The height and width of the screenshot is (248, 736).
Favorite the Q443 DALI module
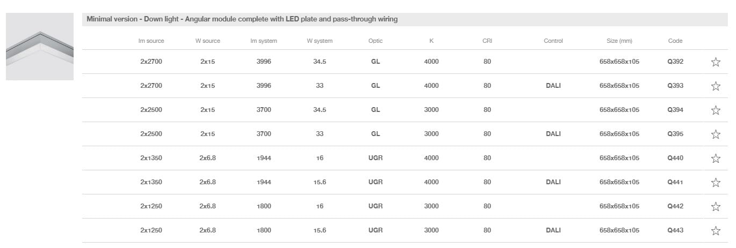tap(715, 231)
